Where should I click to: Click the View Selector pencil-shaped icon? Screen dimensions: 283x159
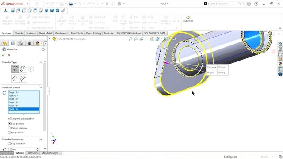tap(63, 11)
